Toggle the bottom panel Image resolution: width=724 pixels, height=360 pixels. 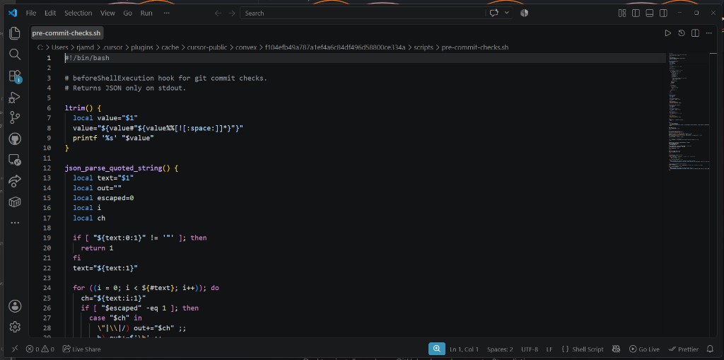click(x=649, y=13)
